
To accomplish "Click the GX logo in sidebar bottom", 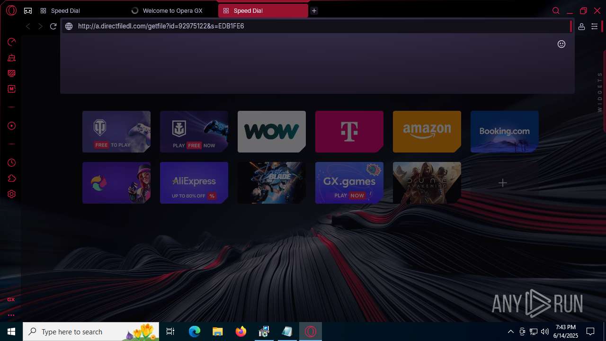I will (x=11, y=299).
